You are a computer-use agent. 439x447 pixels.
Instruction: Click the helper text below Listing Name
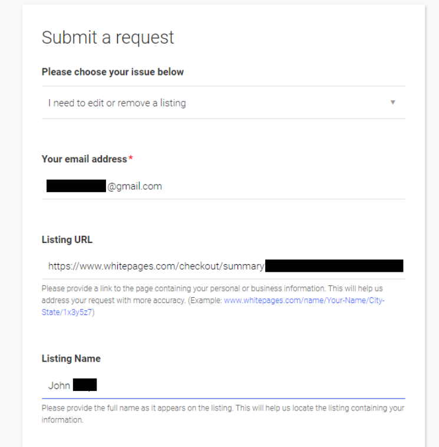click(x=223, y=408)
